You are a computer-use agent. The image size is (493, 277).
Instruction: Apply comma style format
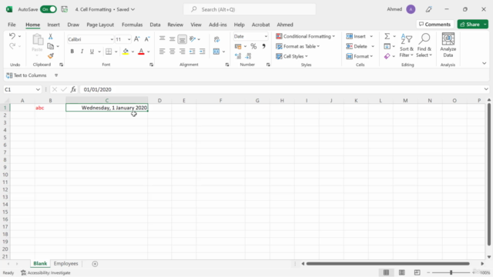tap(263, 46)
